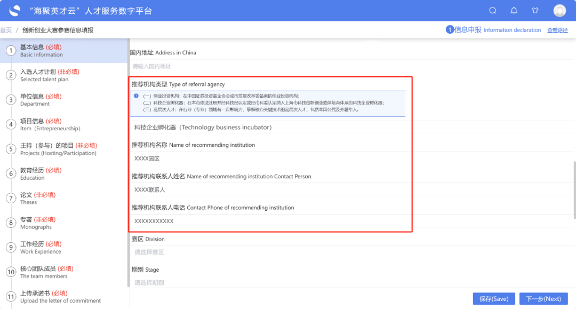
Task: Open the 科技企业孵化器 referral agency type dropdown
Action: point(267,128)
